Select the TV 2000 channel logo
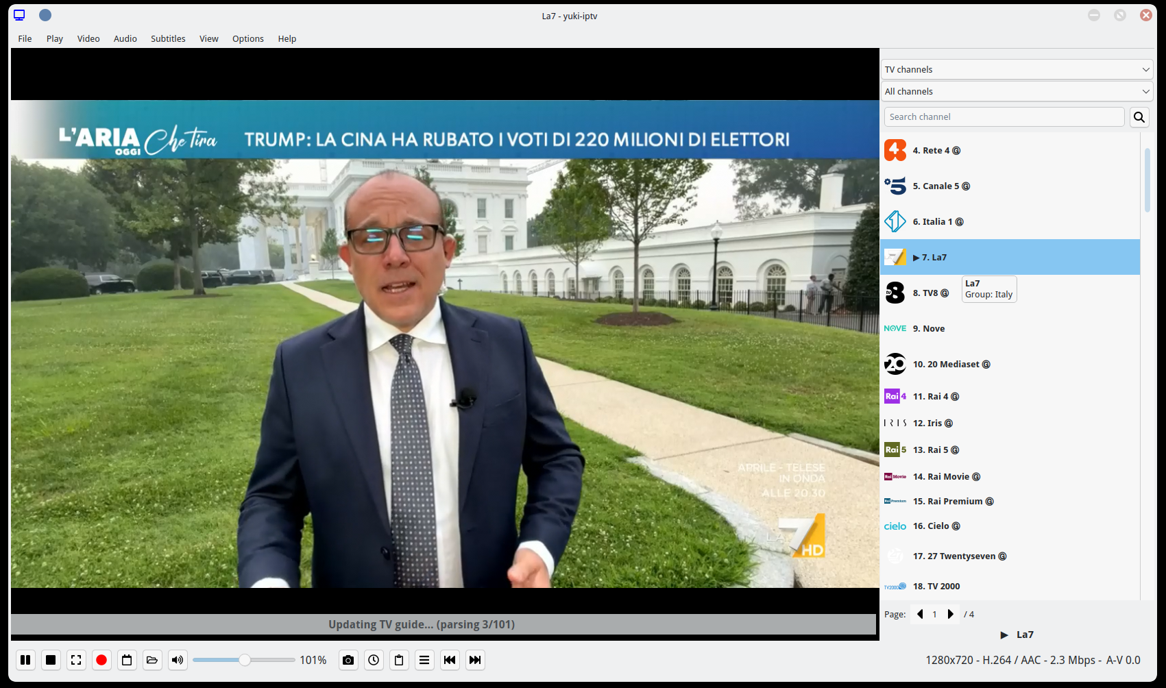The width and height of the screenshot is (1166, 688). coord(895,587)
